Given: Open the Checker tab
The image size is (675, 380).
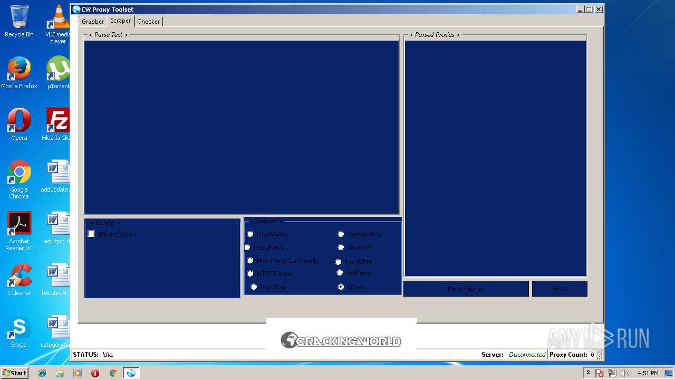Looking at the screenshot, I should click(x=149, y=22).
